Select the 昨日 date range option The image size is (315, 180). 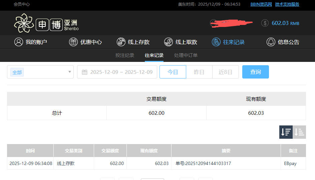click(x=199, y=72)
